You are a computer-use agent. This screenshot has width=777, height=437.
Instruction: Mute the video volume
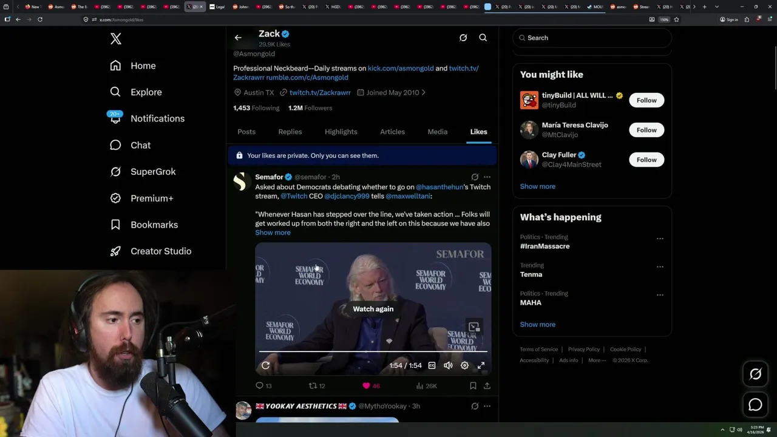click(x=448, y=365)
